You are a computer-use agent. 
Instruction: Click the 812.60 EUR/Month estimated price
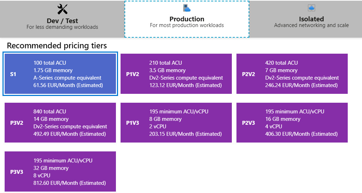click(70, 183)
